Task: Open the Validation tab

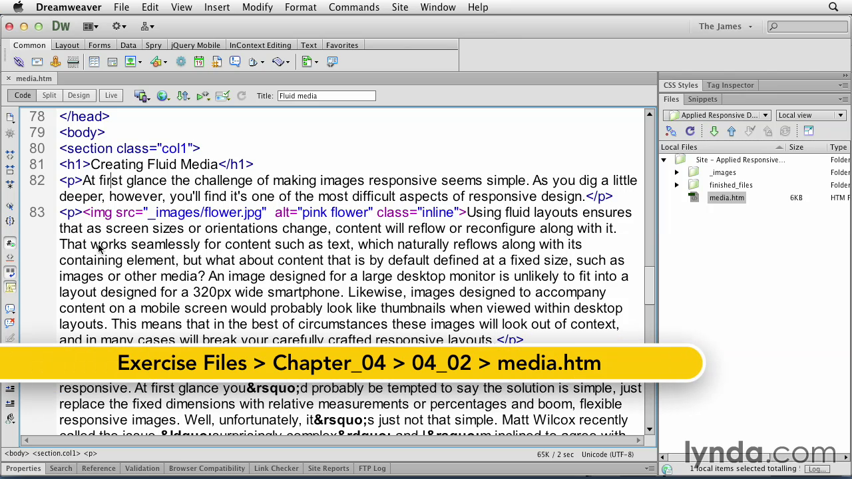Action: pyautogui.click(x=142, y=468)
